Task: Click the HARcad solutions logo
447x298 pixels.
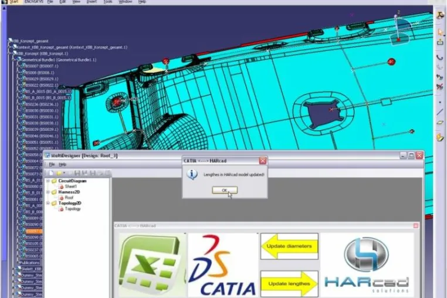Action: click(367, 265)
